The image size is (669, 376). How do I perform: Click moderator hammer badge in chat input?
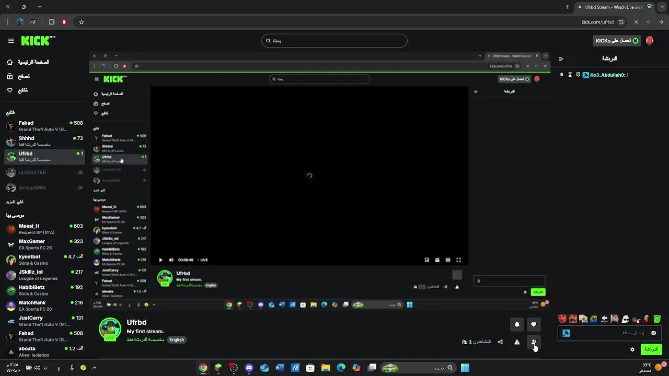coord(566,333)
